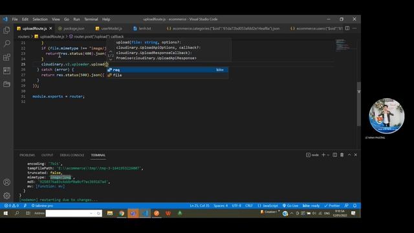This screenshot has height=233, width=414.
Task: Show next signature with down arrow
Action: (x=111, y=60)
